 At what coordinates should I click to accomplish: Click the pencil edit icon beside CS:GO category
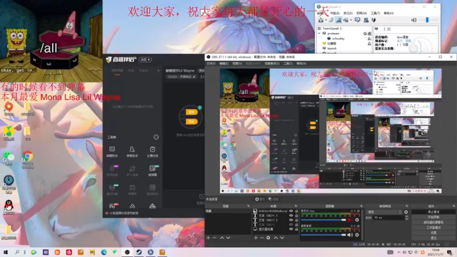(194, 77)
